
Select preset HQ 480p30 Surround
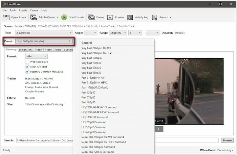pos(94,132)
